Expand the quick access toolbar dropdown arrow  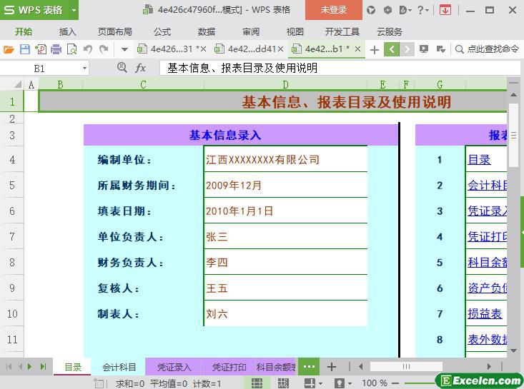pos(124,49)
